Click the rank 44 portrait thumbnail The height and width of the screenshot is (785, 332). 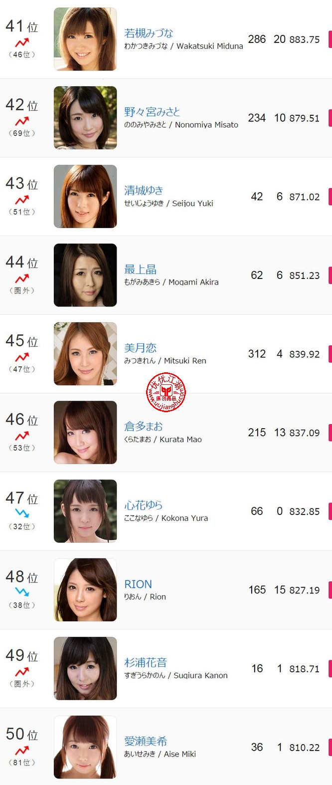pos(85,275)
